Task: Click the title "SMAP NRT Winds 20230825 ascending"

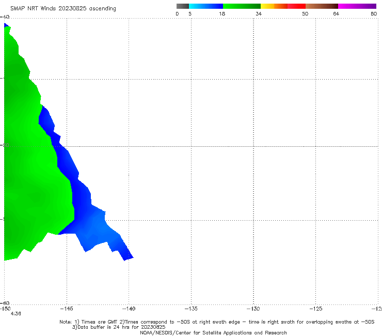Action: tap(63, 8)
